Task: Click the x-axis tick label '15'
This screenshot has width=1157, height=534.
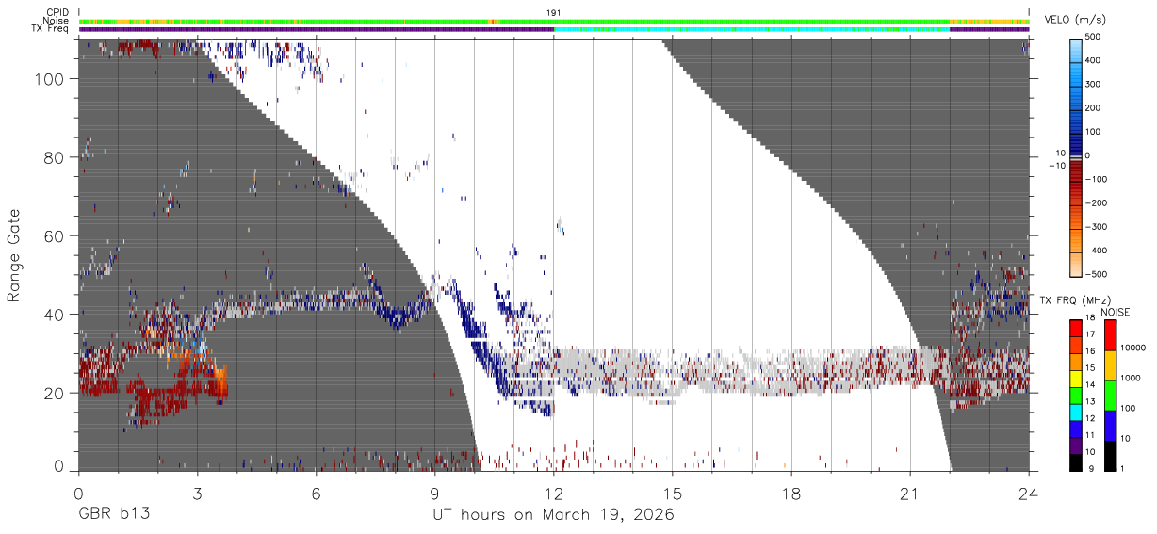Action: (x=673, y=493)
